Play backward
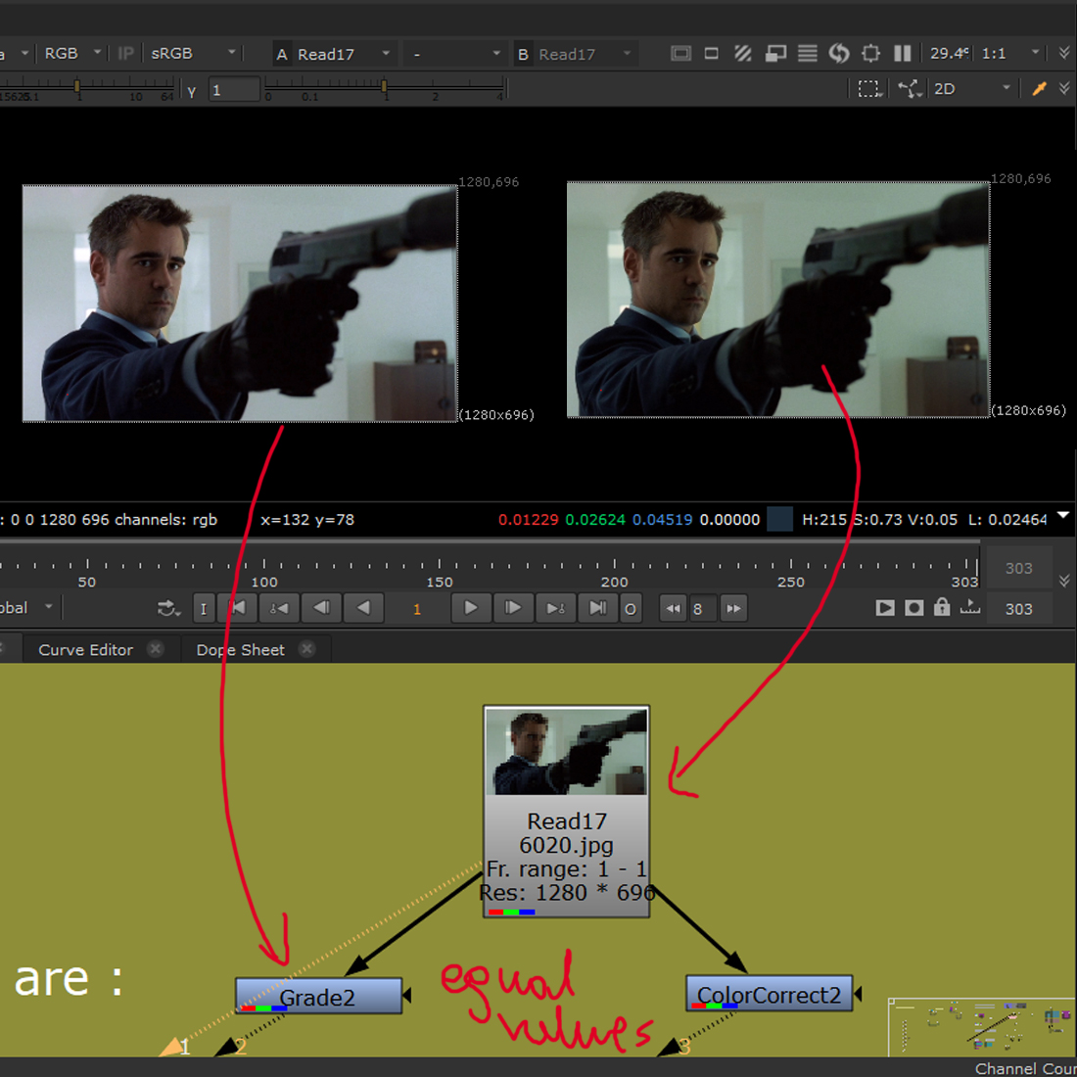This screenshot has height=1077, width=1077. (x=363, y=609)
